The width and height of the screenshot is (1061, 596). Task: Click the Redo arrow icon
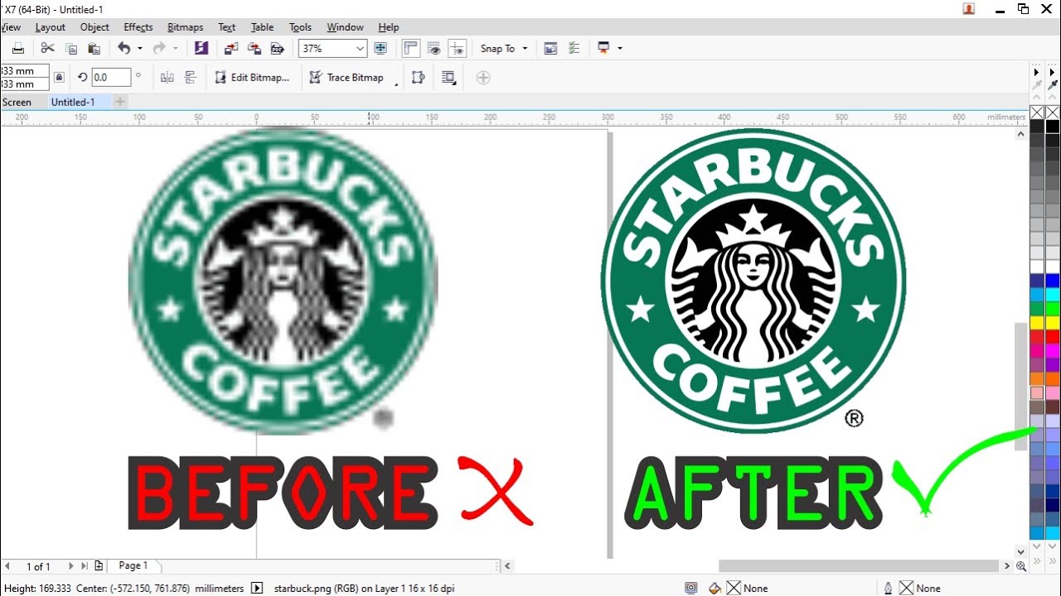coord(159,48)
